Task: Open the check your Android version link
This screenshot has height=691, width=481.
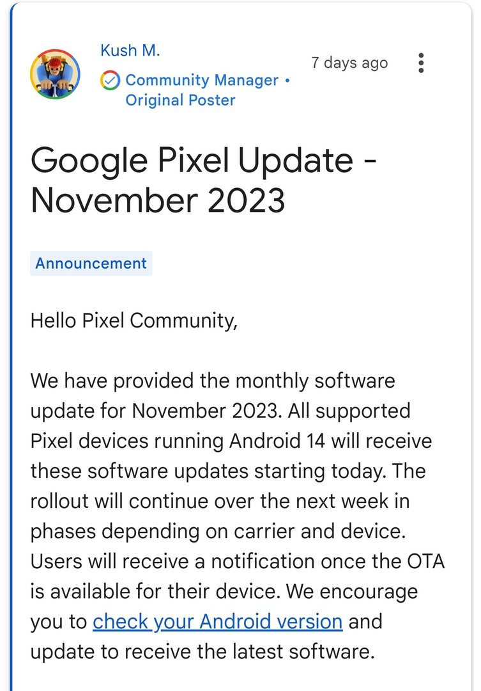Action: [218, 622]
